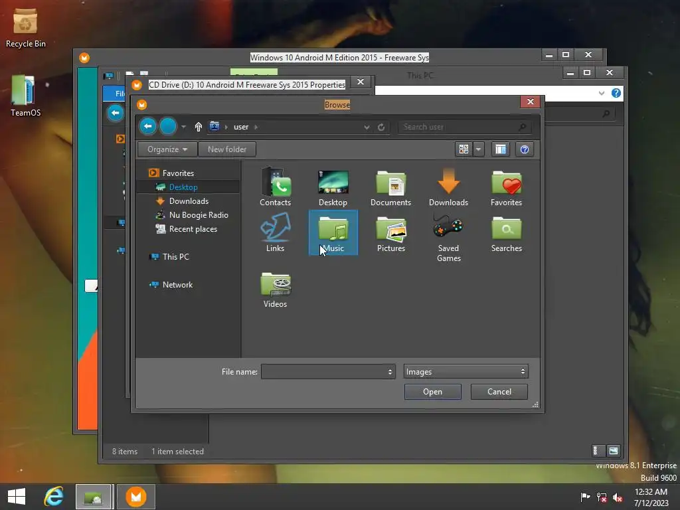This screenshot has height=510, width=680.
Task: Go back in This PC window
Action: [116, 113]
